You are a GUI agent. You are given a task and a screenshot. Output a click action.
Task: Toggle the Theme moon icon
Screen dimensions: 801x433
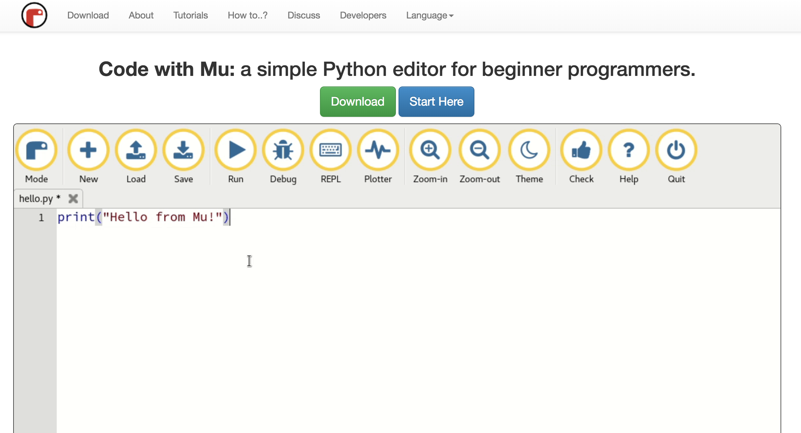pyautogui.click(x=529, y=150)
